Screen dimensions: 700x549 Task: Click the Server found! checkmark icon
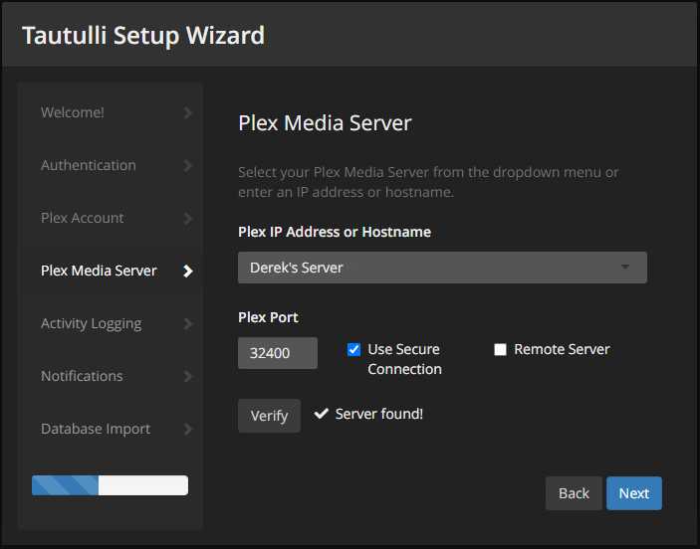click(322, 414)
